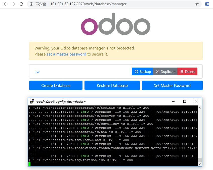Click the Delete button for database ew
213x170 pixels.
[x=187, y=71]
